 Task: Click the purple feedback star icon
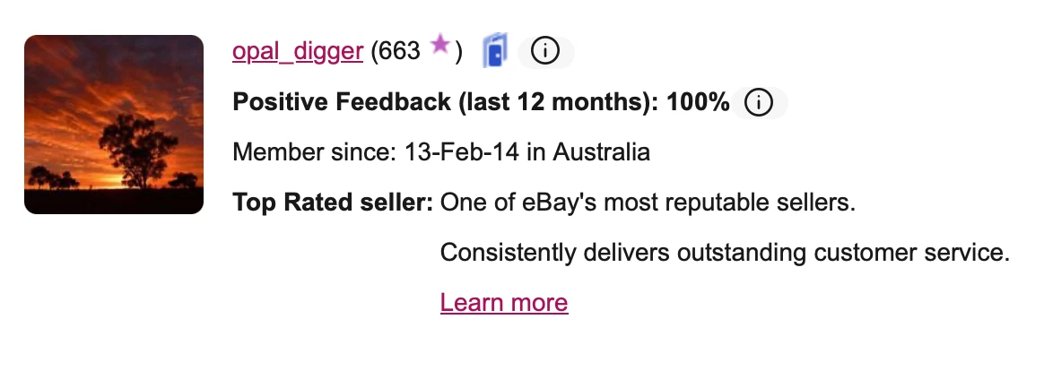440,45
